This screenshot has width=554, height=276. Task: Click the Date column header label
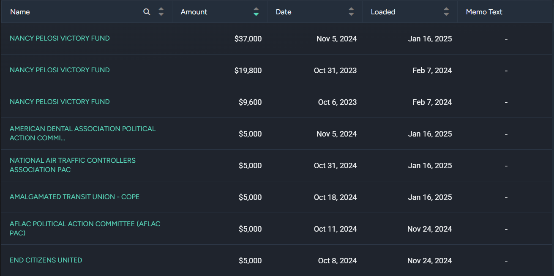pos(284,12)
